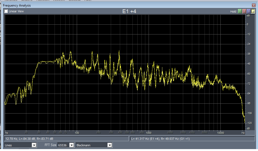Image resolution: width=258 pixels, height=151 pixels.
Task: Open the Blackmann window type dropdown
Action: (x=109, y=145)
